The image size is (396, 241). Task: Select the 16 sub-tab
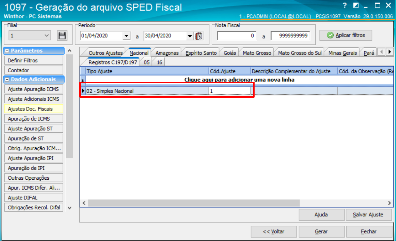160,62
